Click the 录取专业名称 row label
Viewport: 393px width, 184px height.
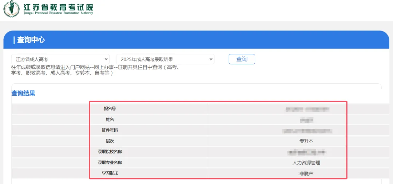(110, 163)
